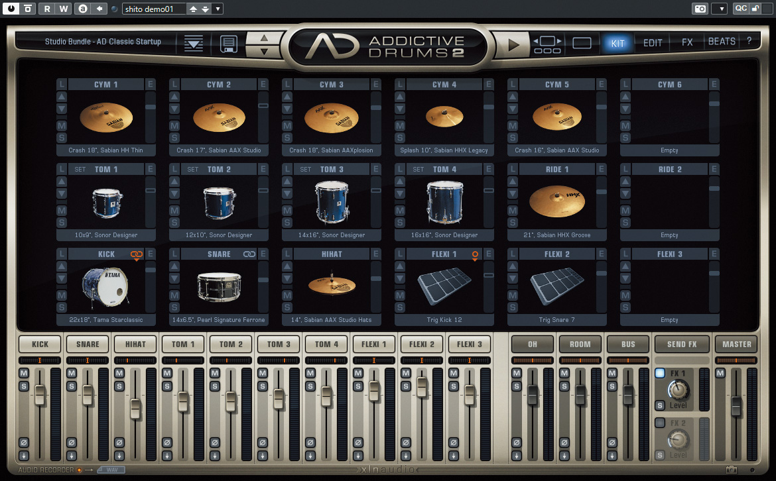
Task: Click the camera icon in bottom bar
Action: point(732,470)
